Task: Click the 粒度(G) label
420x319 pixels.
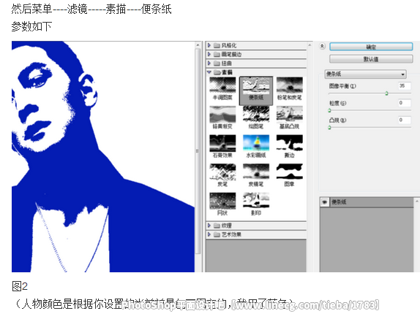Action: (337, 103)
